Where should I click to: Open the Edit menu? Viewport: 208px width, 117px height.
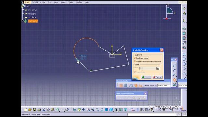[50, 2]
